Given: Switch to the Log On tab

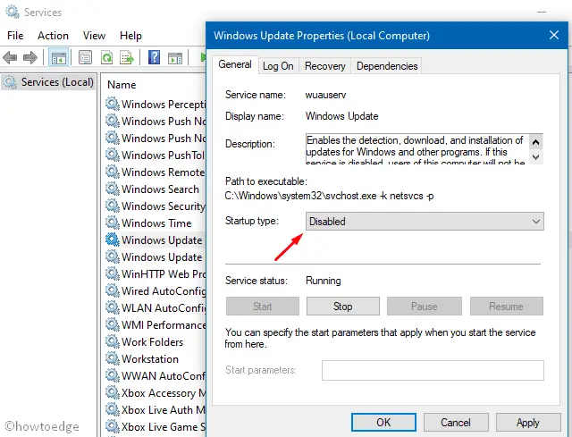Looking at the screenshot, I should pyautogui.click(x=278, y=66).
